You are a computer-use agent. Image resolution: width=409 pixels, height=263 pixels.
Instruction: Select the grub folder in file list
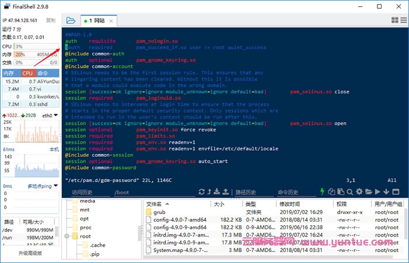160,212
